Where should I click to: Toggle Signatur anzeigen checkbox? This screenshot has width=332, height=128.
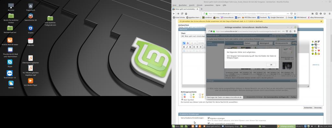pos(209,118)
